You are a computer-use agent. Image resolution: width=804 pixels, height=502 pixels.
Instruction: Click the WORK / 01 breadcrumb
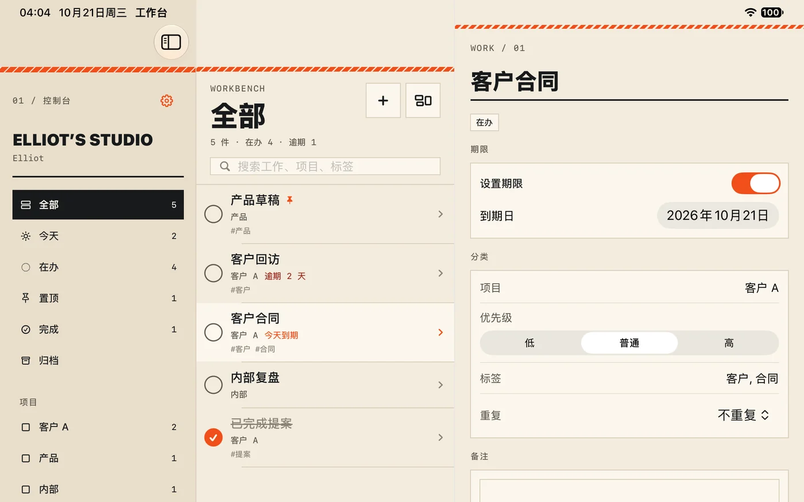498,48
